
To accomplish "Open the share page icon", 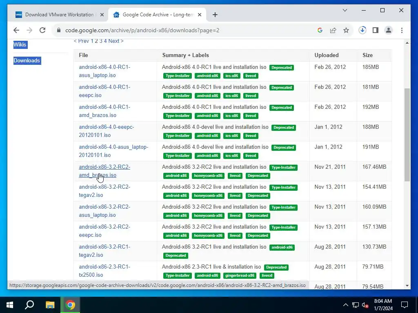I will point(333,30).
